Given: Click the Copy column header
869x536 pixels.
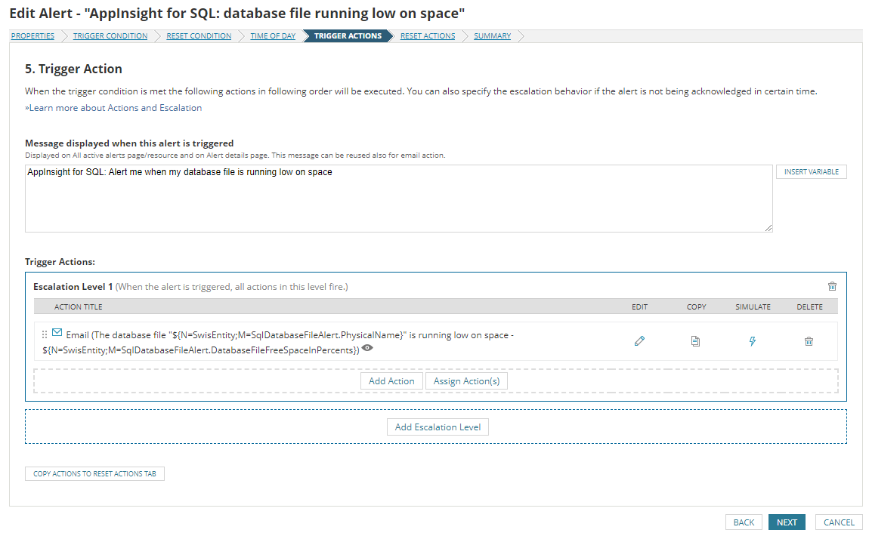Looking at the screenshot, I should 696,307.
